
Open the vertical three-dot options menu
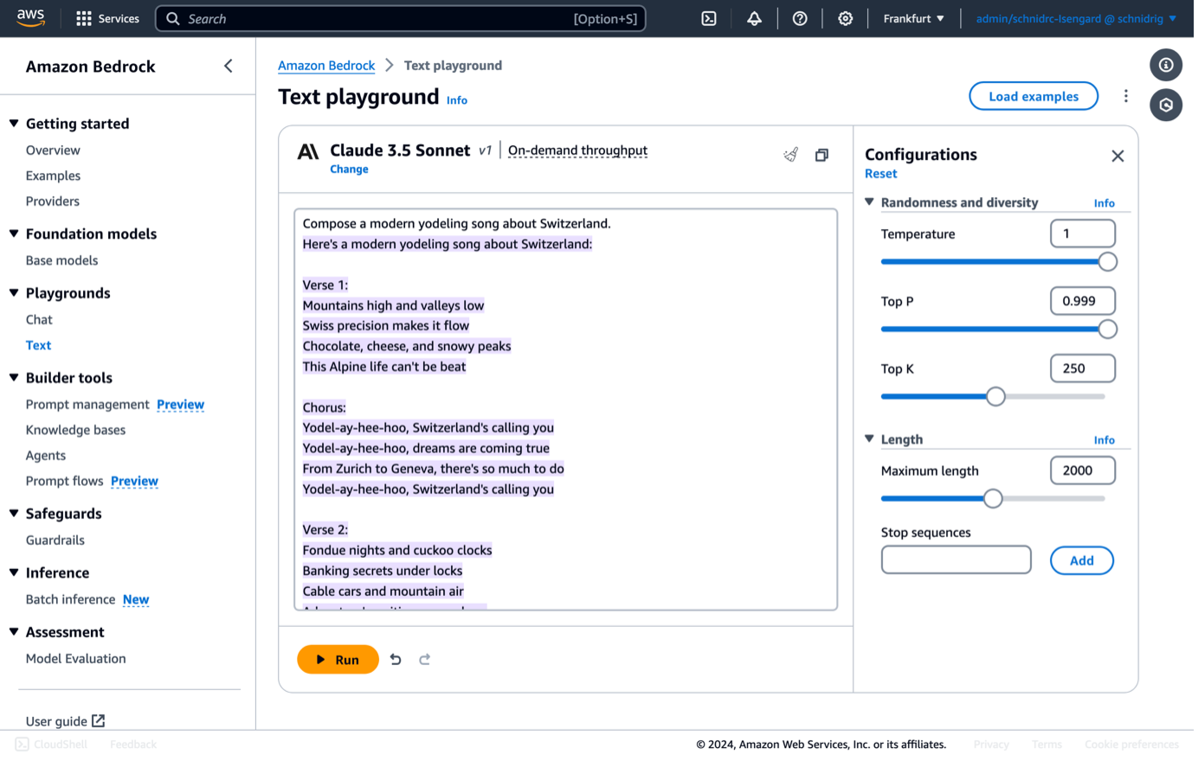click(x=1125, y=96)
